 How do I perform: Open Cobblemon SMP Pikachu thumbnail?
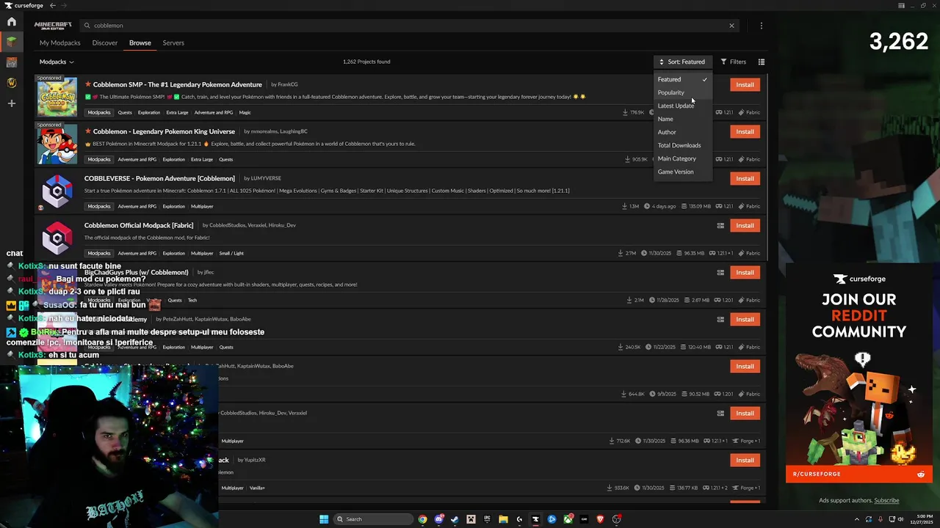pos(57,97)
